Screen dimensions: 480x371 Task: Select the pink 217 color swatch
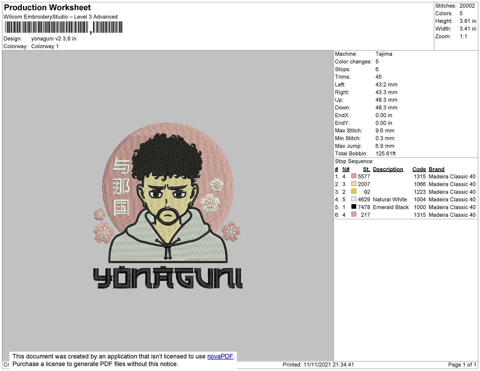[354, 214]
